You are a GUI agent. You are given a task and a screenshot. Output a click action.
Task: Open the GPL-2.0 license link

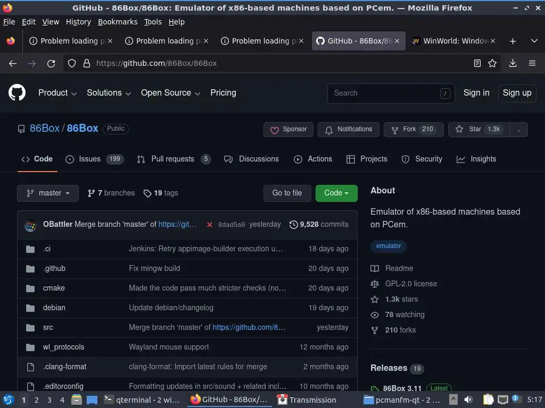[x=411, y=284]
